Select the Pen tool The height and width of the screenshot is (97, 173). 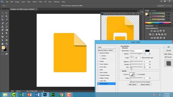(2, 37)
